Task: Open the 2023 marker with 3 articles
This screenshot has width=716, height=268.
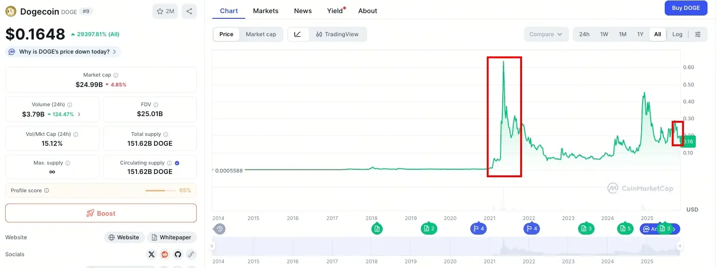Action: point(587,229)
